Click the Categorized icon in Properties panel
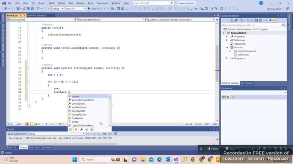Viewport: 293px width, 164px height. click(223, 97)
